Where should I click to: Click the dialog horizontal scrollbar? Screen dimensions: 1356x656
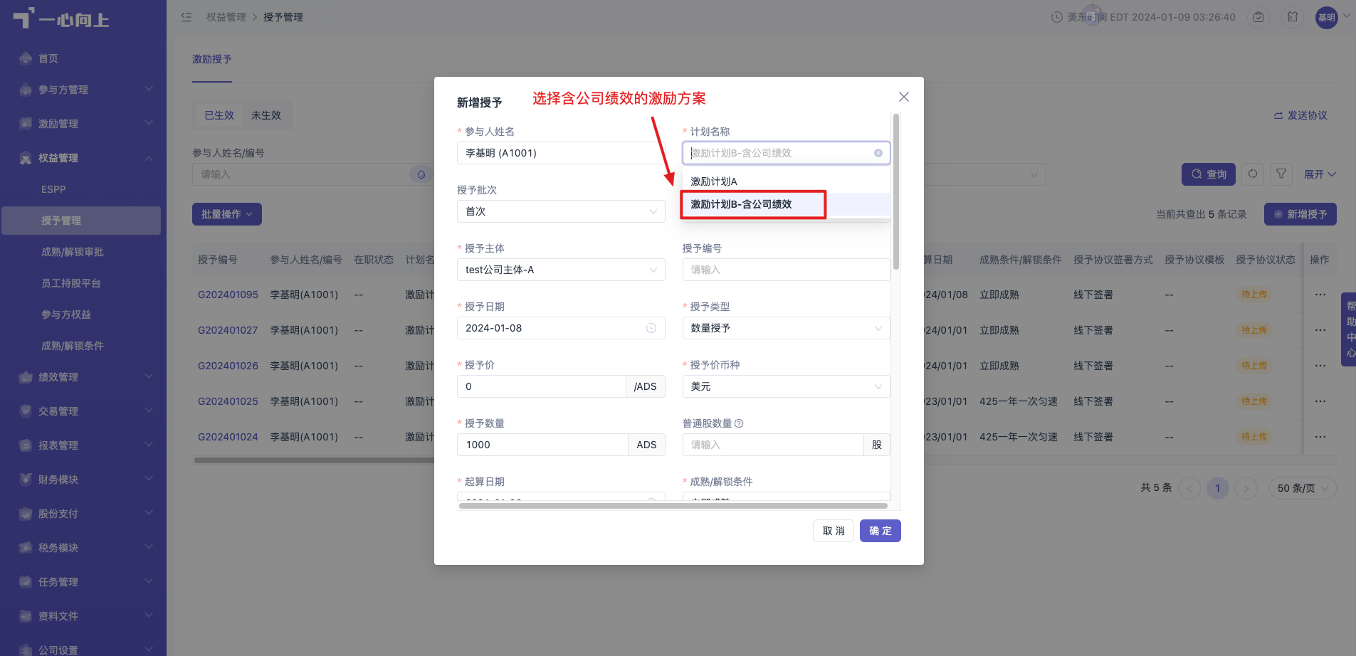click(673, 506)
